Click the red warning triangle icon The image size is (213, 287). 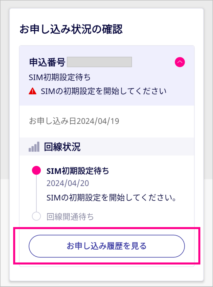pyautogui.click(x=33, y=91)
